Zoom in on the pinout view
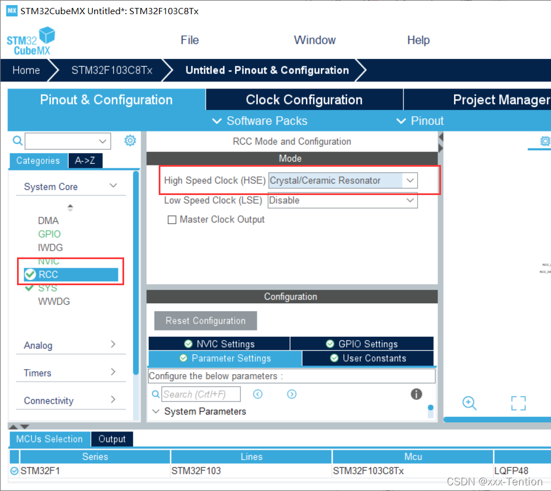This screenshot has width=551, height=491. pyautogui.click(x=469, y=403)
